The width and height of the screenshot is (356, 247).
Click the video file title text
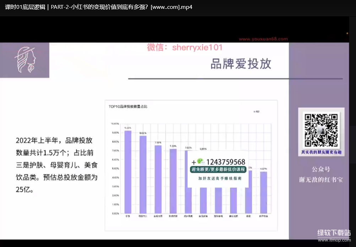(99, 7)
